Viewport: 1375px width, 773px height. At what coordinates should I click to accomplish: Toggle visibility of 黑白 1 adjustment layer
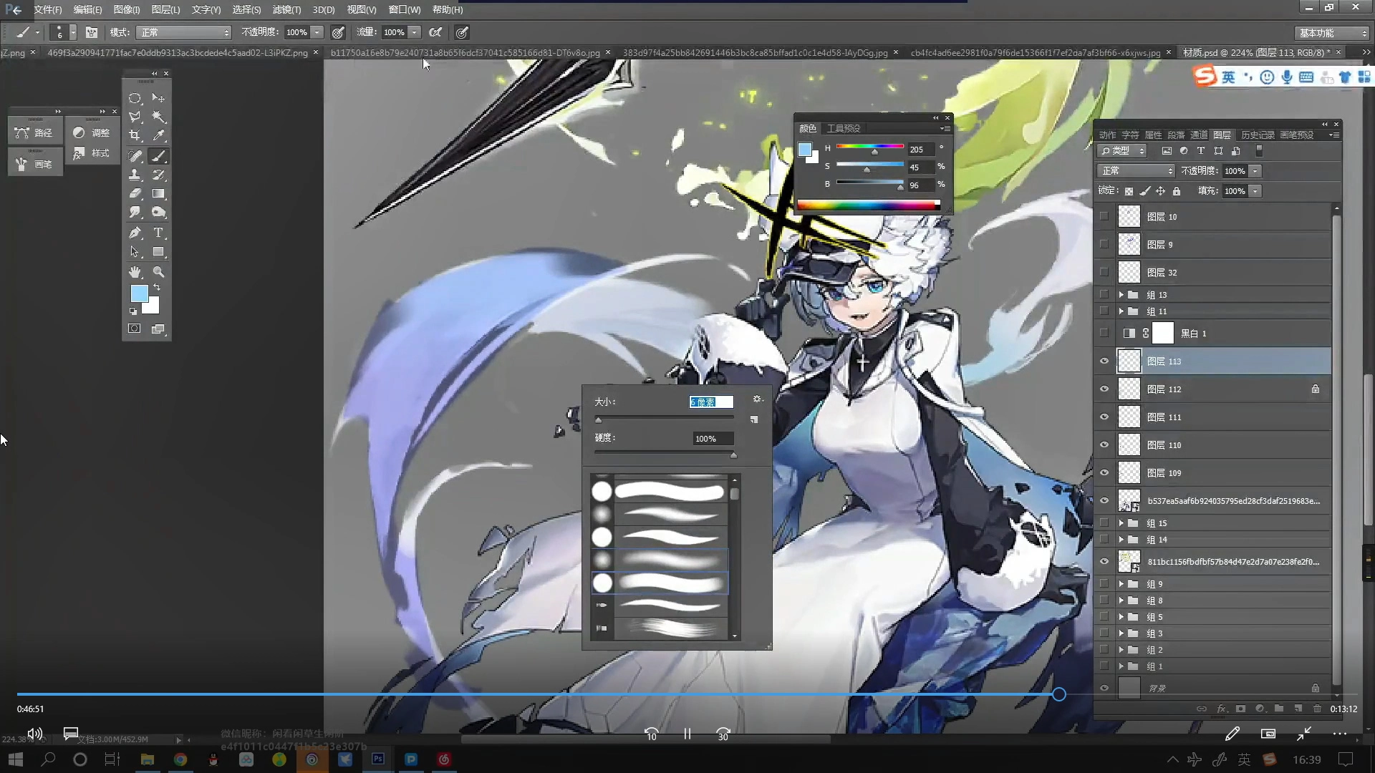click(x=1104, y=333)
